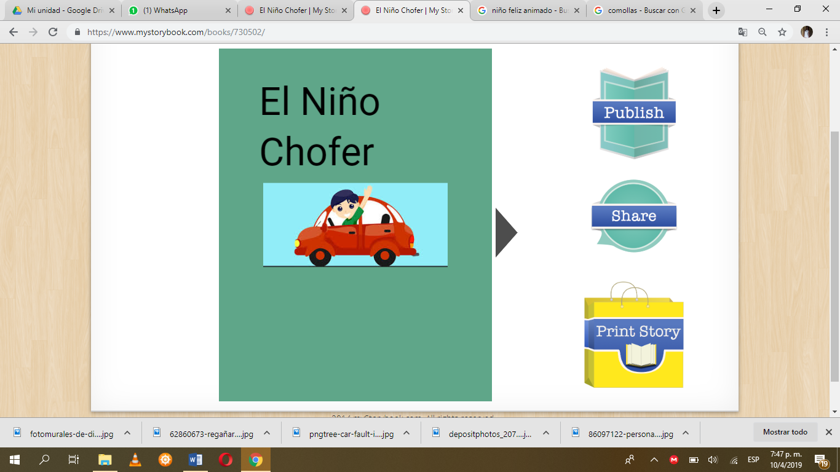
Task: Open the orange gear app on taskbar
Action: click(165, 460)
